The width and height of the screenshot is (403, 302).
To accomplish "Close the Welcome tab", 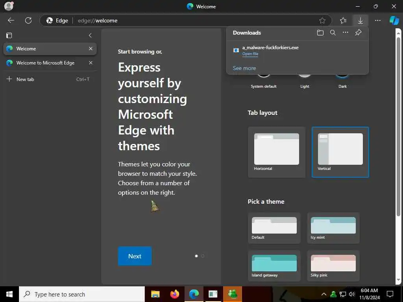I will click(91, 48).
